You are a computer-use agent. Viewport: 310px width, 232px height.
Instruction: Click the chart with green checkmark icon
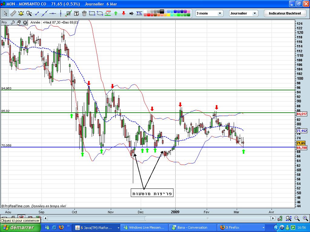(x=69, y=13)
